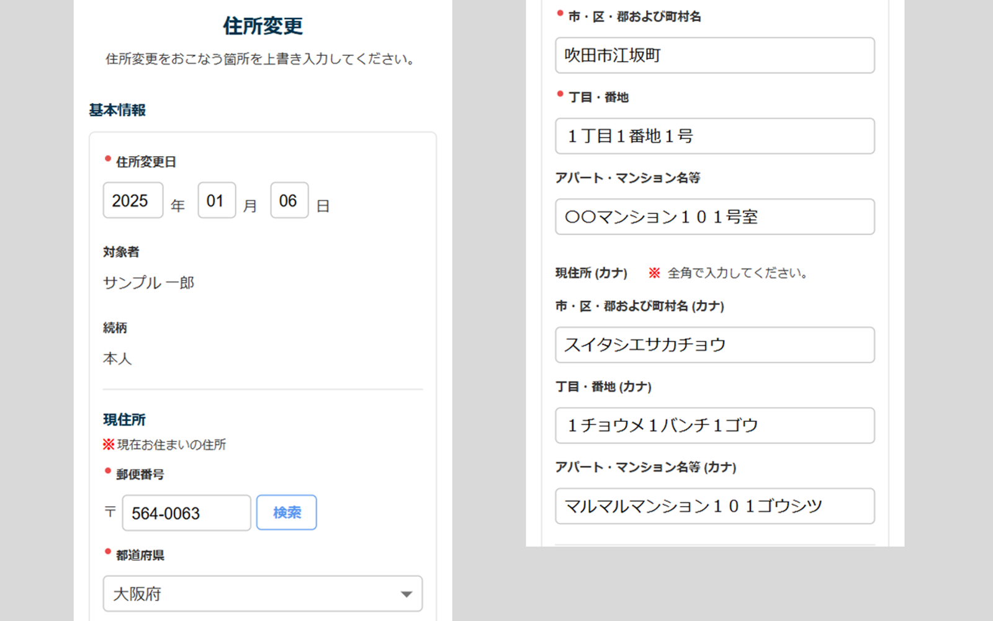Click the 1丁目1番地1号 address field
The width and height of the screenshot is (993, 621).
[714, 136]
